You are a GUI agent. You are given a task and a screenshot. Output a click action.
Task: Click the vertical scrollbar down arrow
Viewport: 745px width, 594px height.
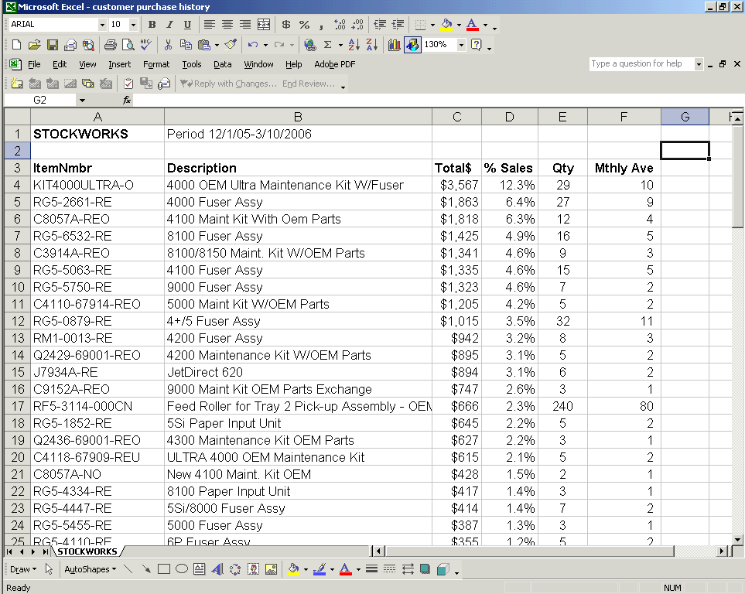(x=737, y=539)
